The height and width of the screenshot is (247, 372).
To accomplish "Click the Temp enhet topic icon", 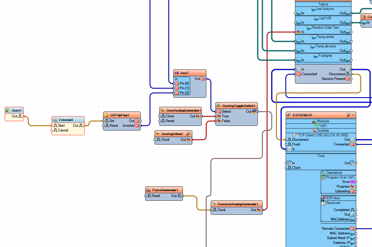I will click(x=314, y=37).
